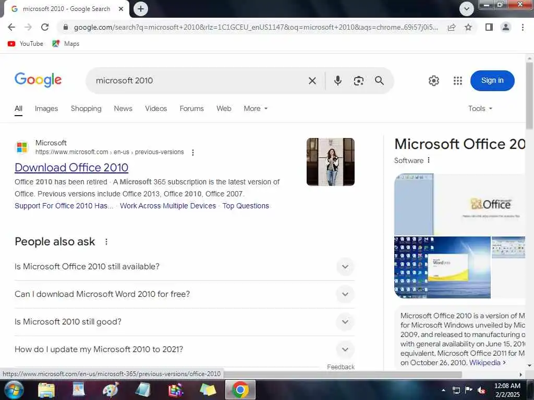This screenshot has width=534, height=400.
Task: Open the Paint palette taskbar icon
Action: tap(111, 390)
